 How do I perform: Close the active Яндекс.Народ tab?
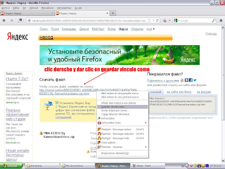[x=108, y=13]
